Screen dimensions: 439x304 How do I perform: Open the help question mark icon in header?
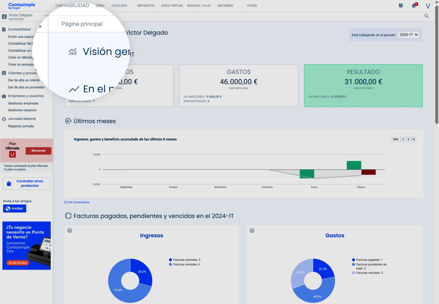click(x=401, y=6)
